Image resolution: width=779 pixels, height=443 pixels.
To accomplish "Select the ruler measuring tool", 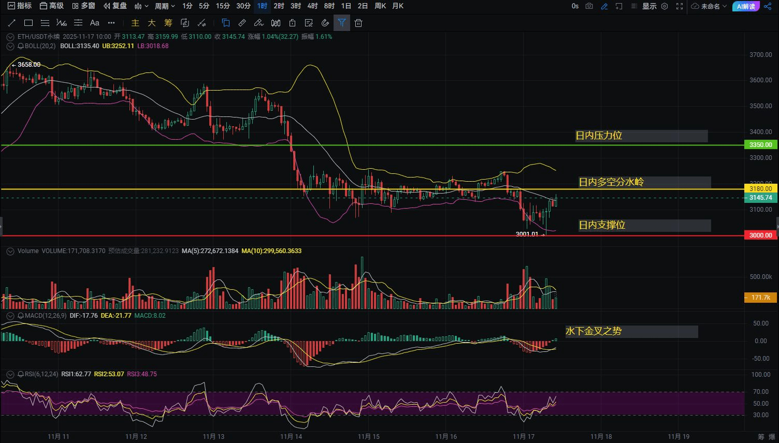I will pyautogui.click(x=242, y=23).
